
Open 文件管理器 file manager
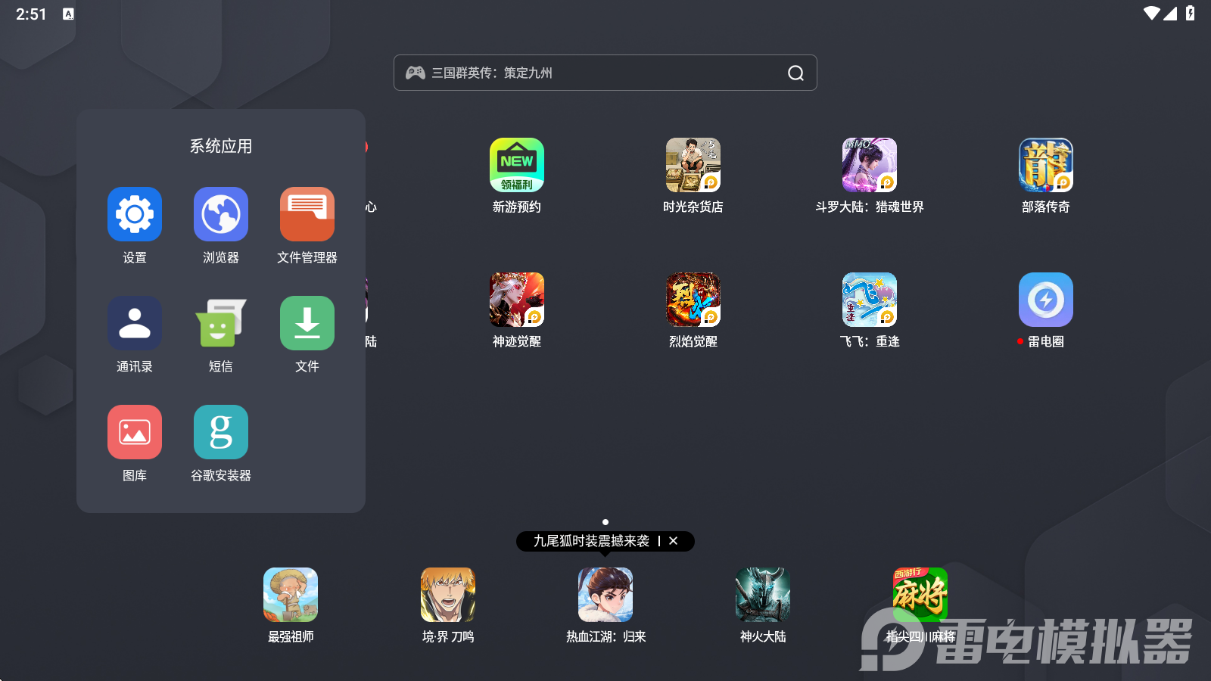pyautogui.click(x=307, y=214)
